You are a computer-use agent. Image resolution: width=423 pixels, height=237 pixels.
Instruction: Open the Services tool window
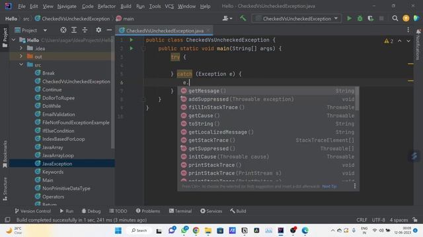point(211,211)
